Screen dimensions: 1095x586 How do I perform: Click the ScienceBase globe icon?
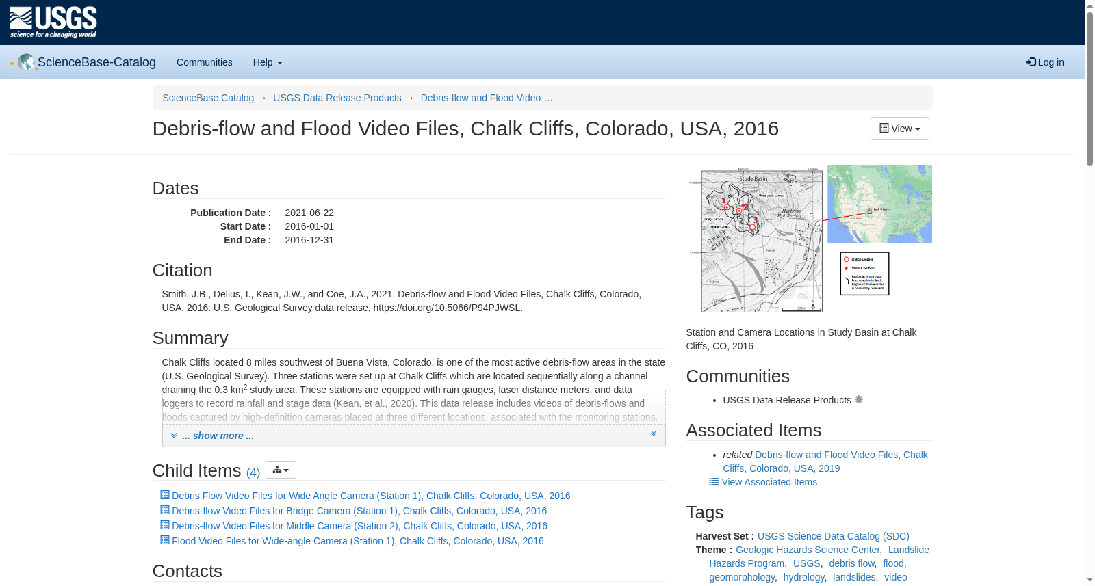coord(27,62)
